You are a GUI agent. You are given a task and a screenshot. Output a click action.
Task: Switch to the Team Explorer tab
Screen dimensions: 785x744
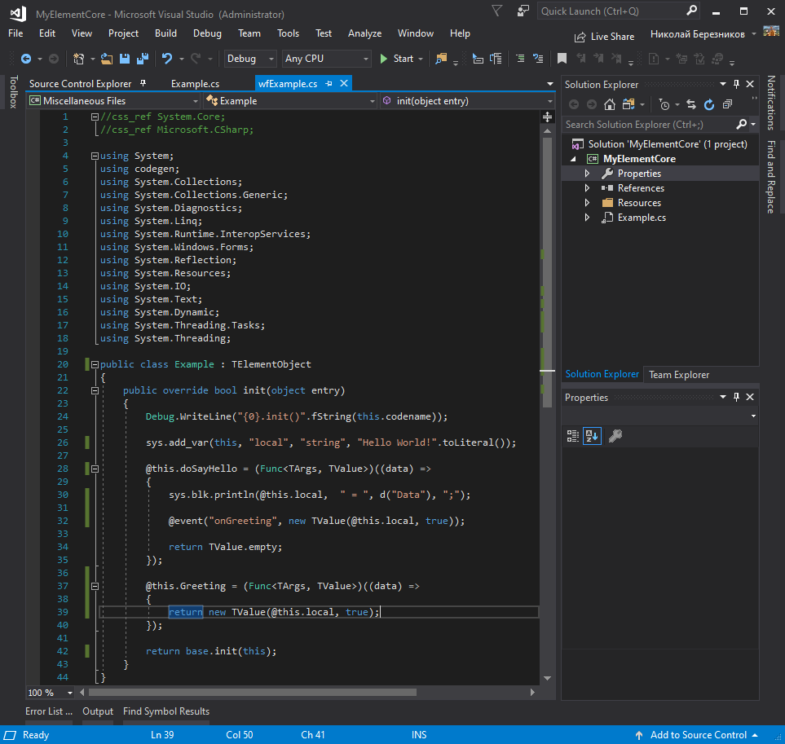(x=678, y=375)
